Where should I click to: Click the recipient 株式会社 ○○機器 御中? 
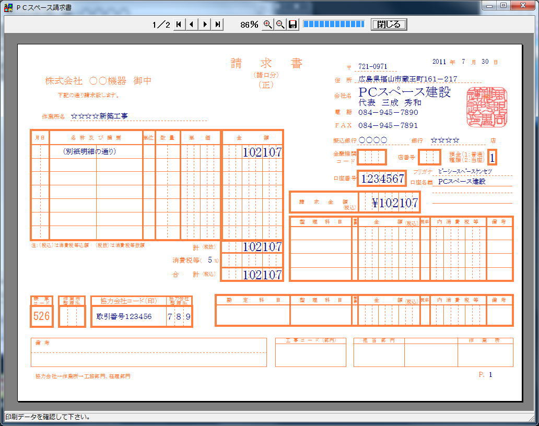(98, 81)
